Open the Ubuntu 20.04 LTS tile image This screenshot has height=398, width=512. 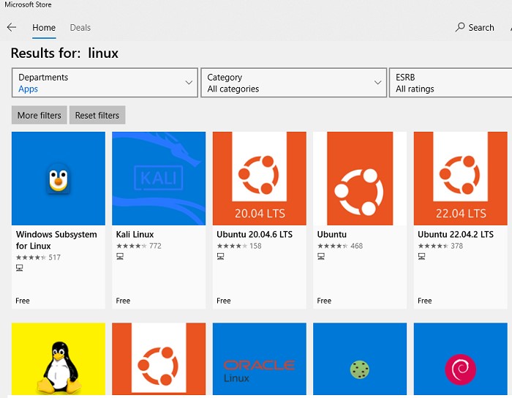(x=259, y=179)
